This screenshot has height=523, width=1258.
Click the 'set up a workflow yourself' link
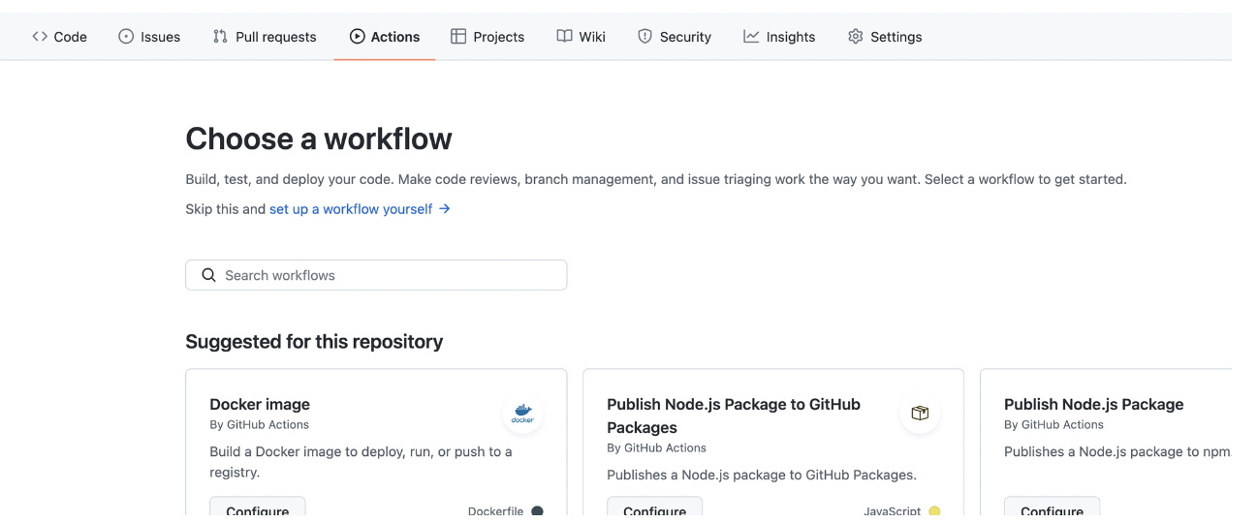click(360, 208)
